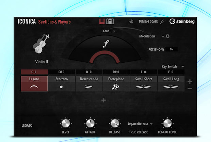Click the Violin II instrument name
The width and height of the screenshot is (211, 142).
[x=42, y=62]
